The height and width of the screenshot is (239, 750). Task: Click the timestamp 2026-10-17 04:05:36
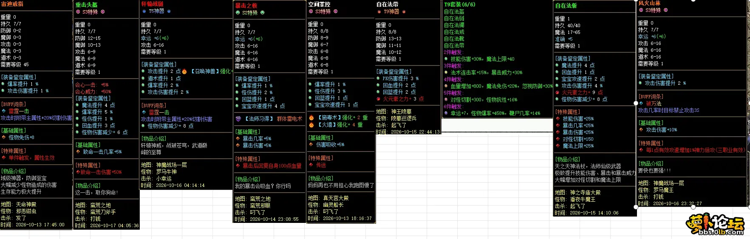pyautogui.click(x=114, y=225)
